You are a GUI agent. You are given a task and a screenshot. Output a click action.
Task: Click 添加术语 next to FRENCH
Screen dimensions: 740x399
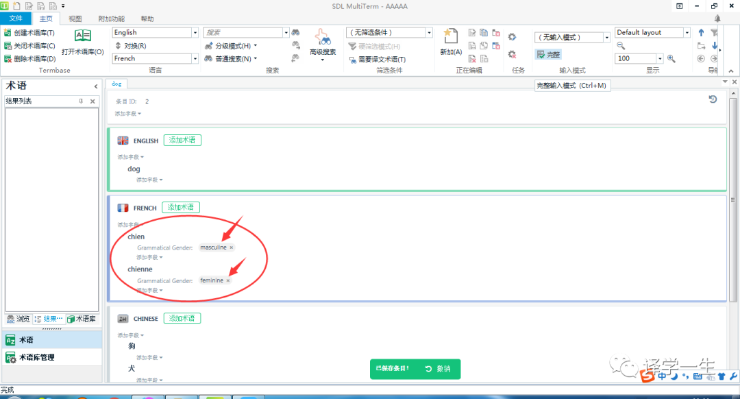tap(181, 207)
